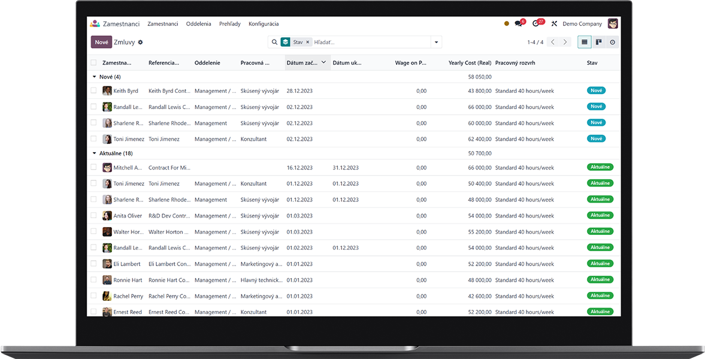Screen dimensions: 705x359
Task: Open the search options dropdown arrow
Action: (436, 43)
